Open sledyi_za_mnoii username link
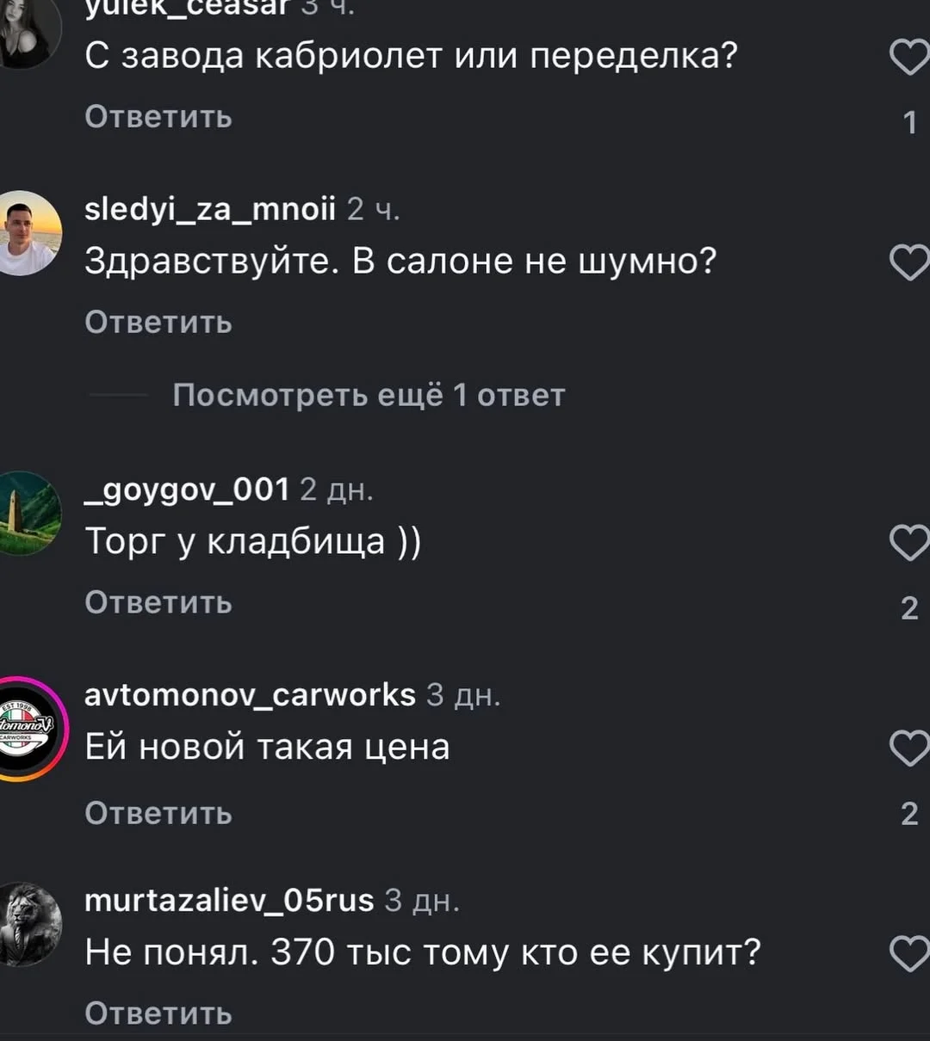 pyautogui.click(x=210, y=208)
